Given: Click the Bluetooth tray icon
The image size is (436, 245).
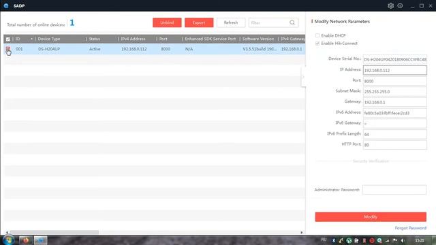Looking at the screenshot, I should click(334, 240).
